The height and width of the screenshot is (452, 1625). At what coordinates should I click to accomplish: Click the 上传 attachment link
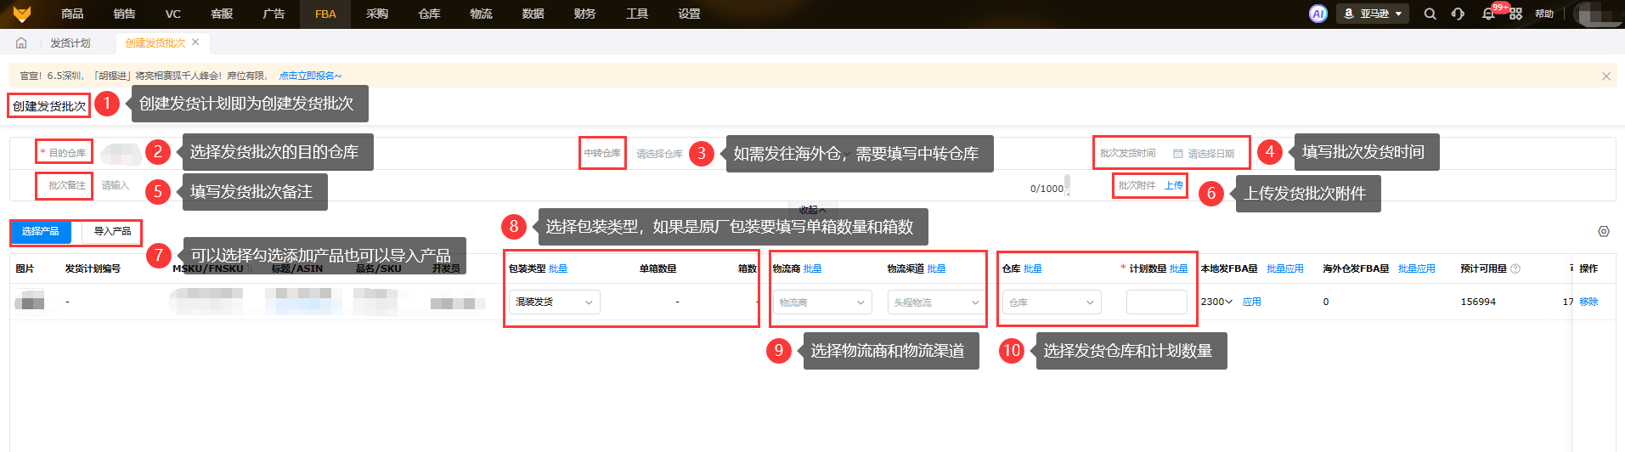click(1173, 185)
